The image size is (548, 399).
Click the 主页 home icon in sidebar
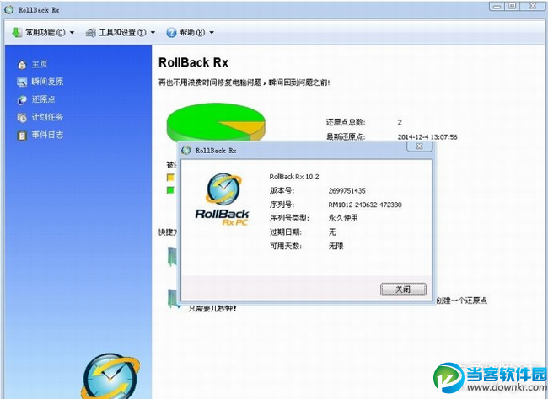tap(22, 65)
